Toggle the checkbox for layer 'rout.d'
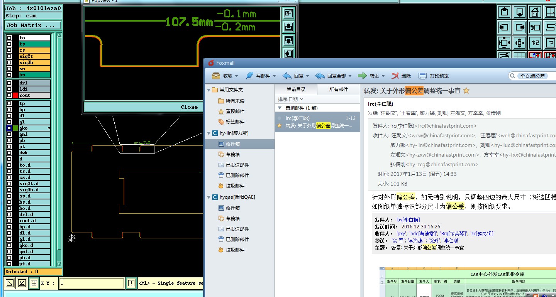 point(9,221)
